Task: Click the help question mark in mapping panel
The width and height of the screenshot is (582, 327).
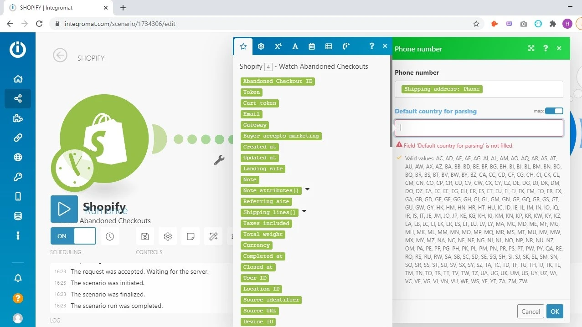Action: pos(372,46)
